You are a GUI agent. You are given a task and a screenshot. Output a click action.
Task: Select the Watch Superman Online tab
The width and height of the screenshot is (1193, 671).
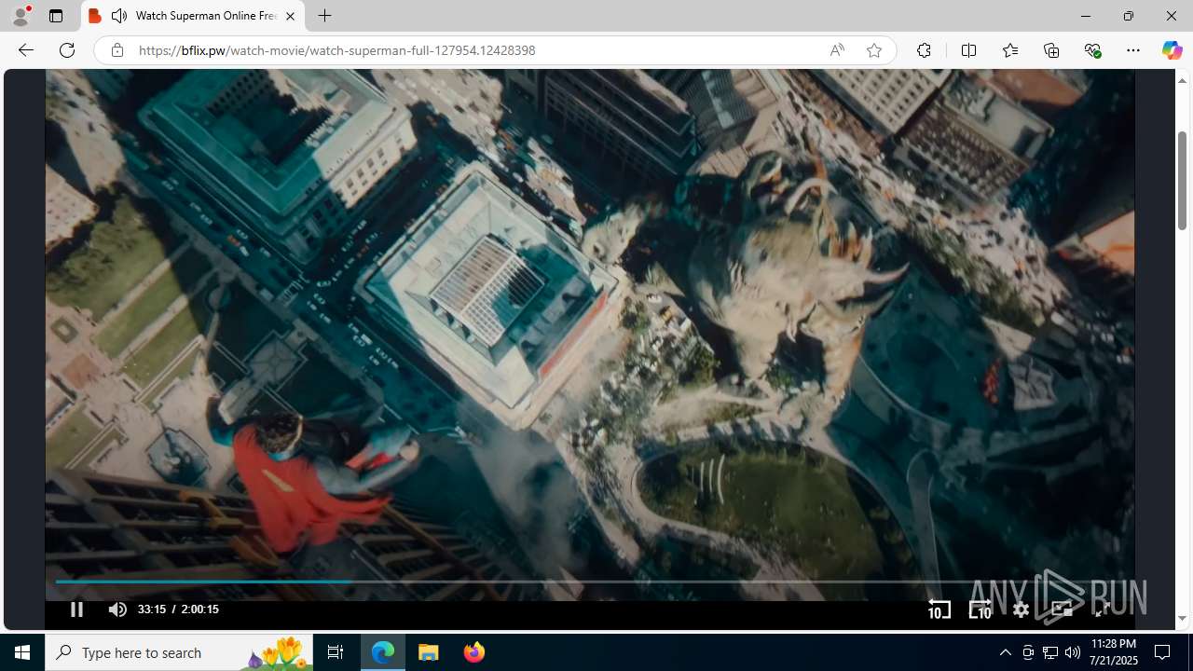coord(194,16)
